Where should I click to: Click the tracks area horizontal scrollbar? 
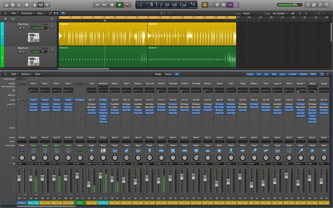point(83,69)
